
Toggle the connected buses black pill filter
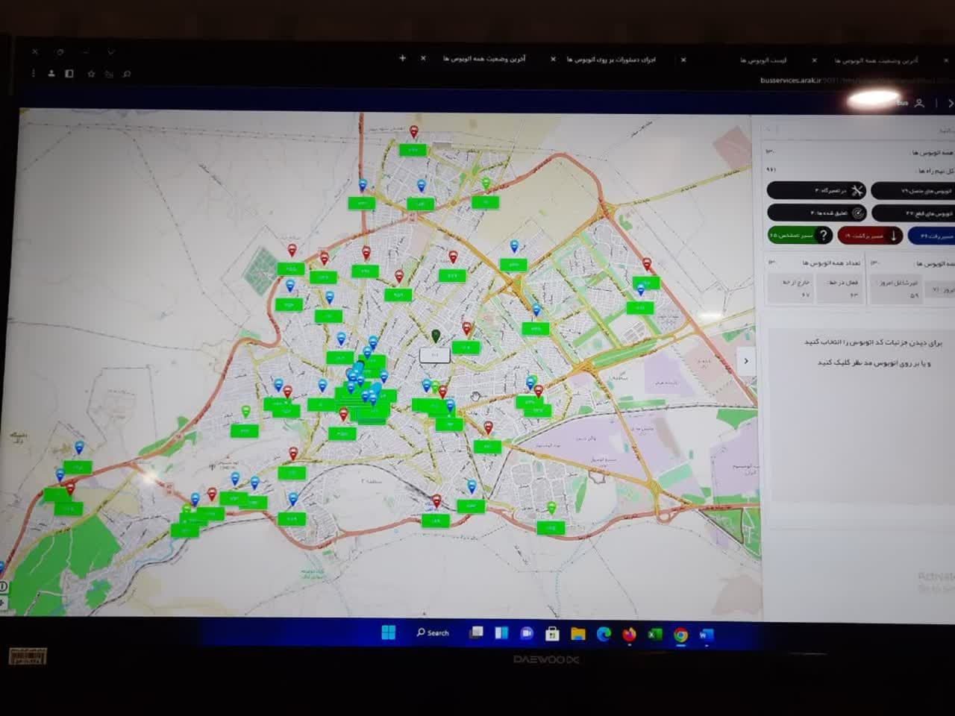pyautogui.click(x=913, y=192)
